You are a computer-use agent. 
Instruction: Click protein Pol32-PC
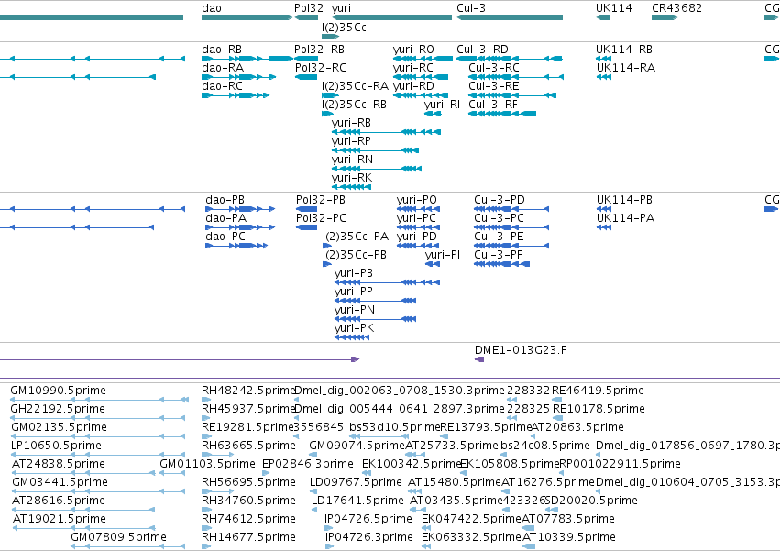(x=321, y=218)
